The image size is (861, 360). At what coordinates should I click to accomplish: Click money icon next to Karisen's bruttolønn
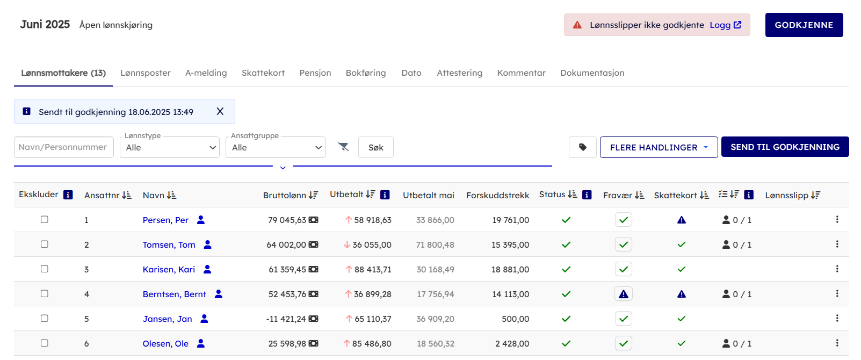tap(314, 269)
